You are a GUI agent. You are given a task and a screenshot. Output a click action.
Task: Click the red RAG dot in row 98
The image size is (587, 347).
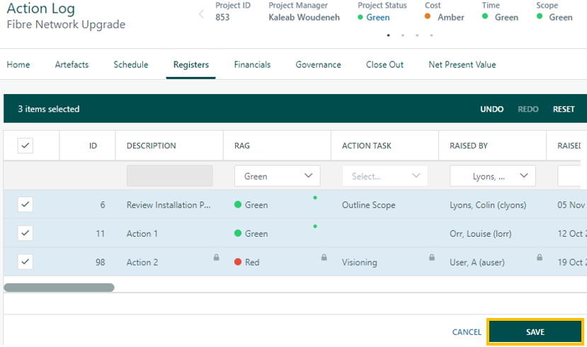pos(238,261)
